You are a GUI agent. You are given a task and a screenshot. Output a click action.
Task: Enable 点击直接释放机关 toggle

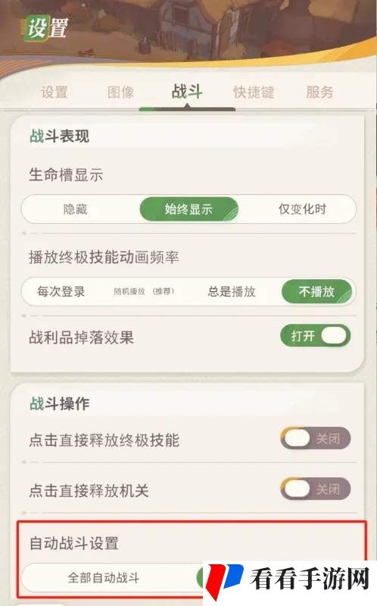point(315,489)
